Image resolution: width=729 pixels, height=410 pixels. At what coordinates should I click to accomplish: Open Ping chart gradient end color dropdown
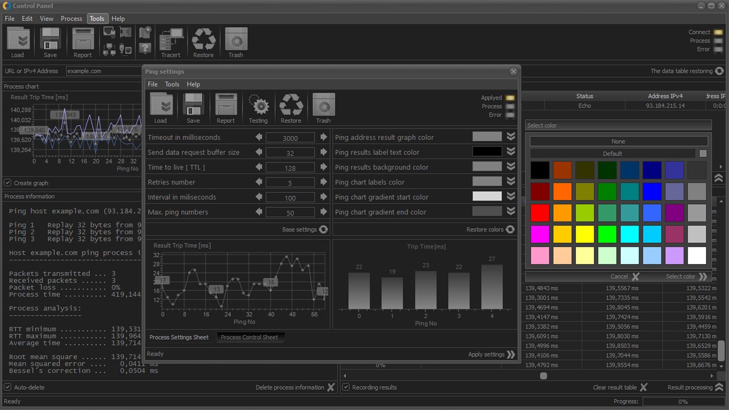coord(511,211)
